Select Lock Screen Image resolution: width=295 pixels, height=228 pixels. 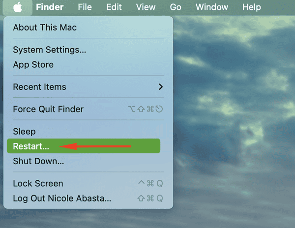pos(38,183)
